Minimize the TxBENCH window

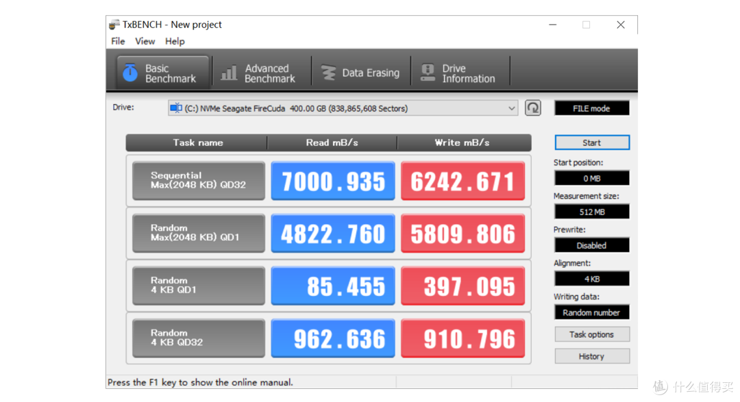pos(553,25)
